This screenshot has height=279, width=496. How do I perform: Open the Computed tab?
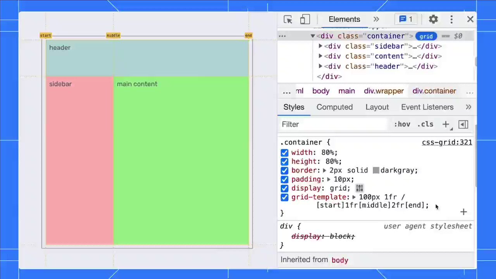[334, 107]
